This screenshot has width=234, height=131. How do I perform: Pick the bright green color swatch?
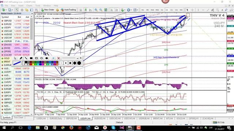(x=35, y=64)
